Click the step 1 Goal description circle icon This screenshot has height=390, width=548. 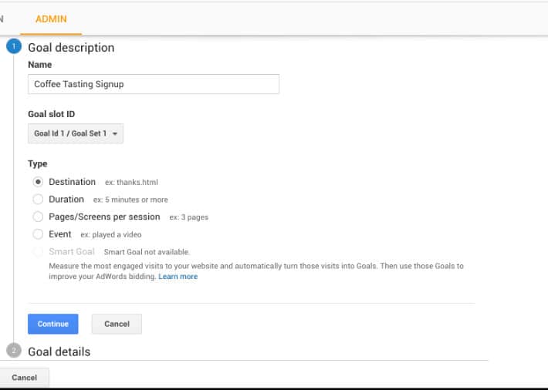pos(14,47)
